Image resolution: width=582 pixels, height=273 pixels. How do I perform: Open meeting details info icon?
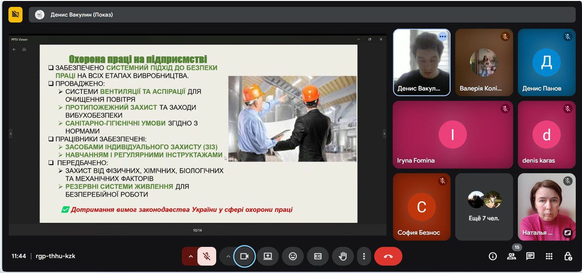pos(493,256)
